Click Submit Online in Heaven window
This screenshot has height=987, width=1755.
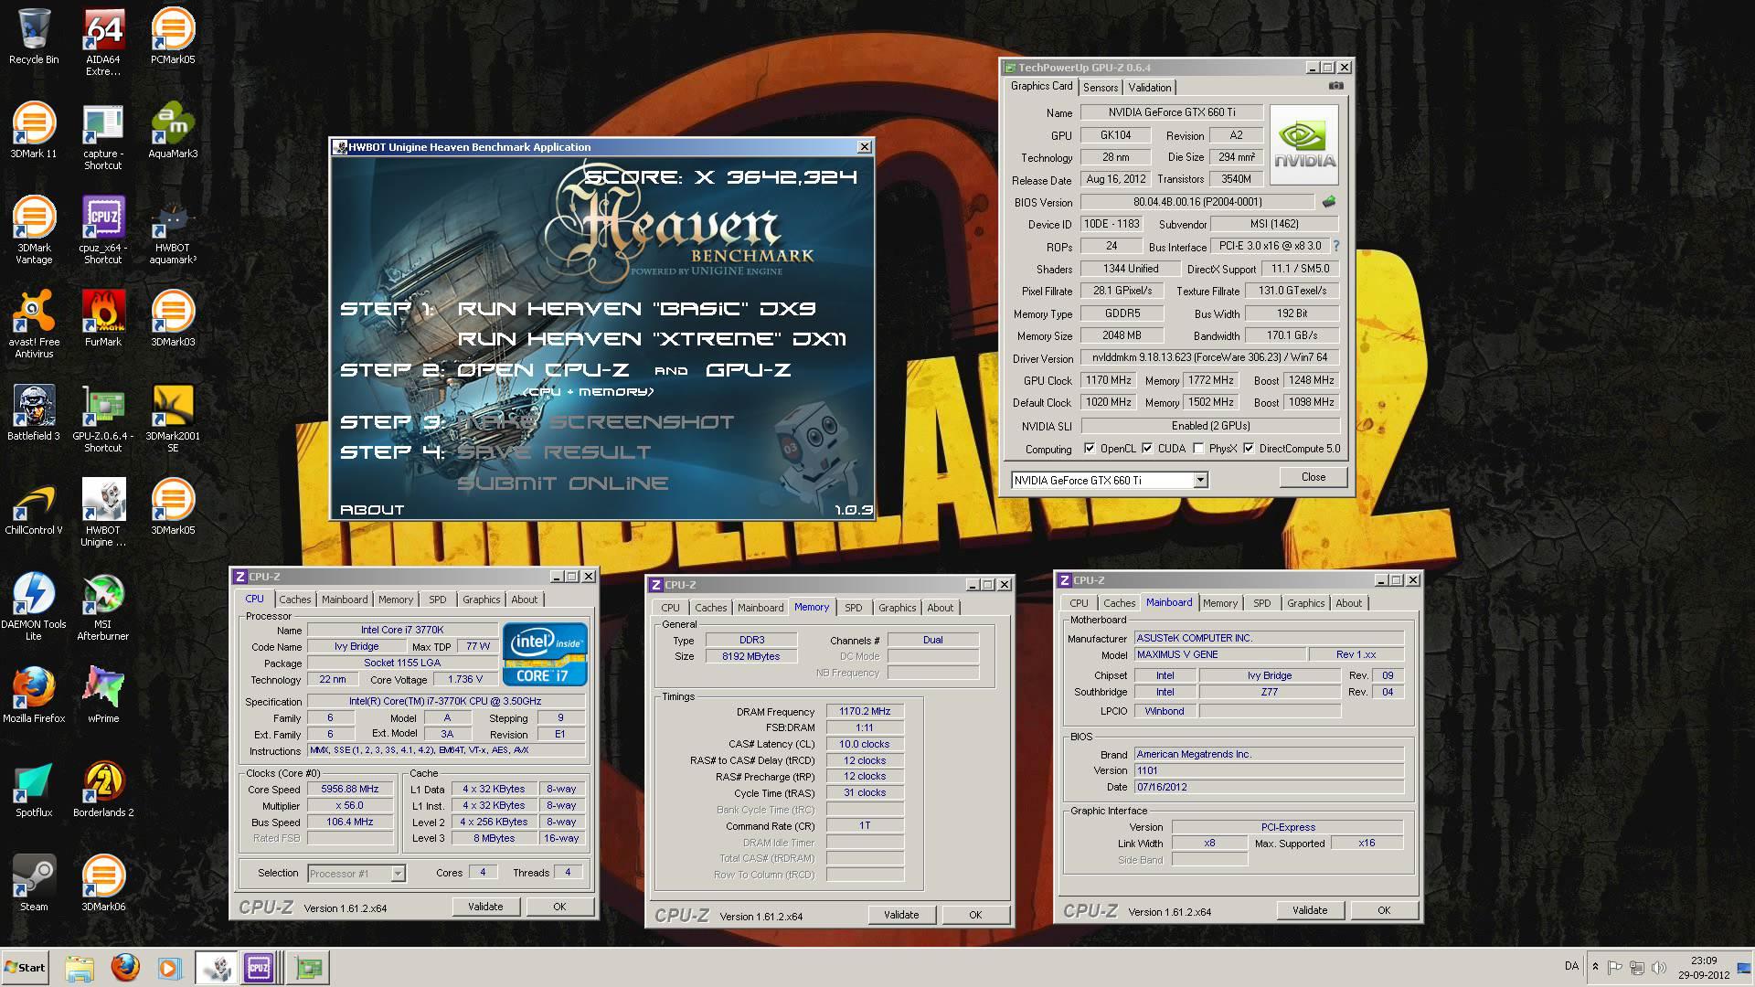(x=563, y=483)
